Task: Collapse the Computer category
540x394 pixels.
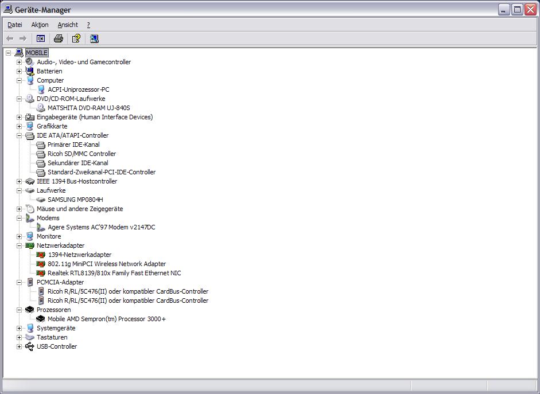Action: pos(20,80)
